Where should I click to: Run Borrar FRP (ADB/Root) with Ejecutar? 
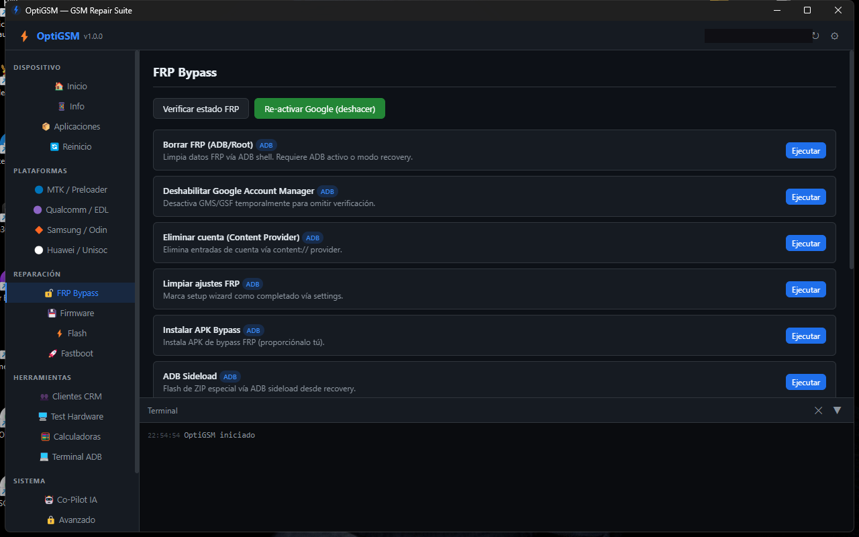(806, 150)
